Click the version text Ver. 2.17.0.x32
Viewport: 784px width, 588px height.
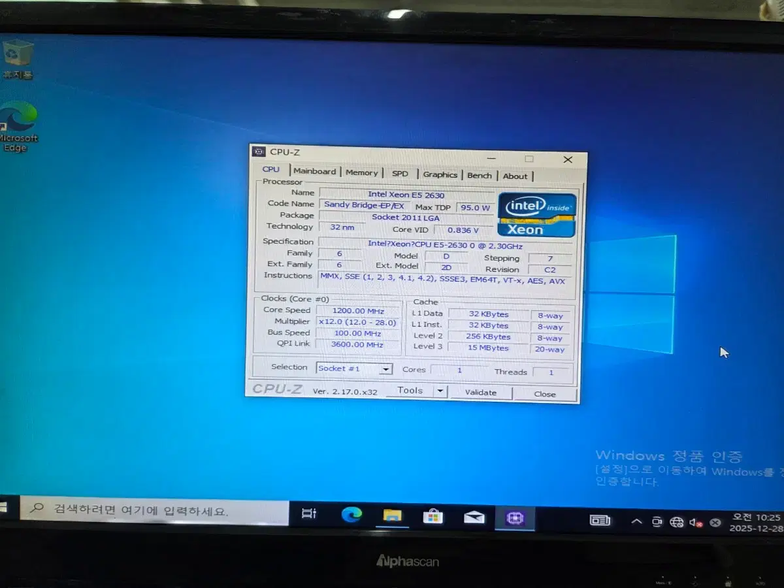point(344,391)
